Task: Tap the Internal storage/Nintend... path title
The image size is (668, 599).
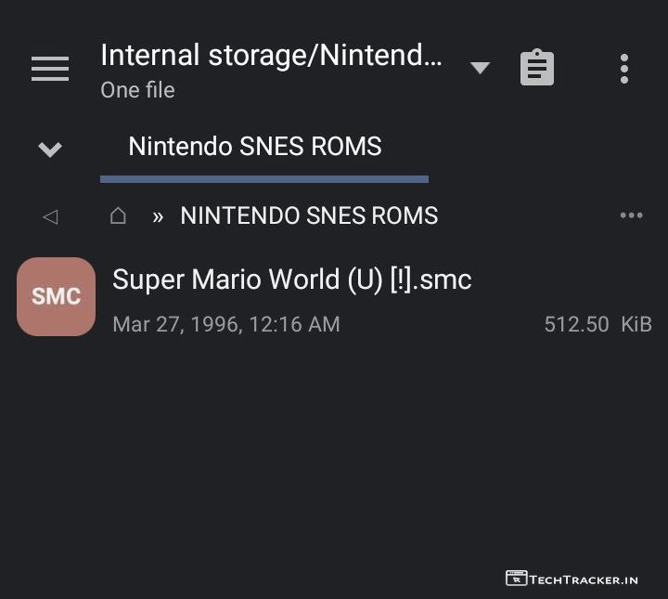Action: point(271,56)
